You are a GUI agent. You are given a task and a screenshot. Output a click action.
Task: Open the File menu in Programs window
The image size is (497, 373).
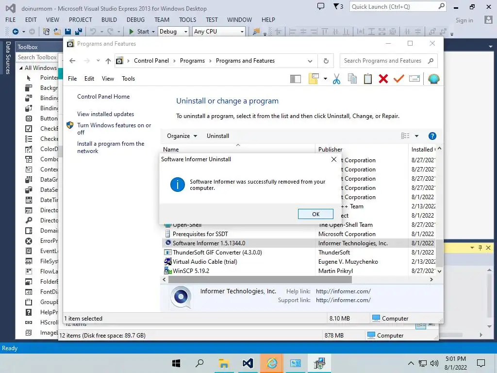(x=72, y=79)
